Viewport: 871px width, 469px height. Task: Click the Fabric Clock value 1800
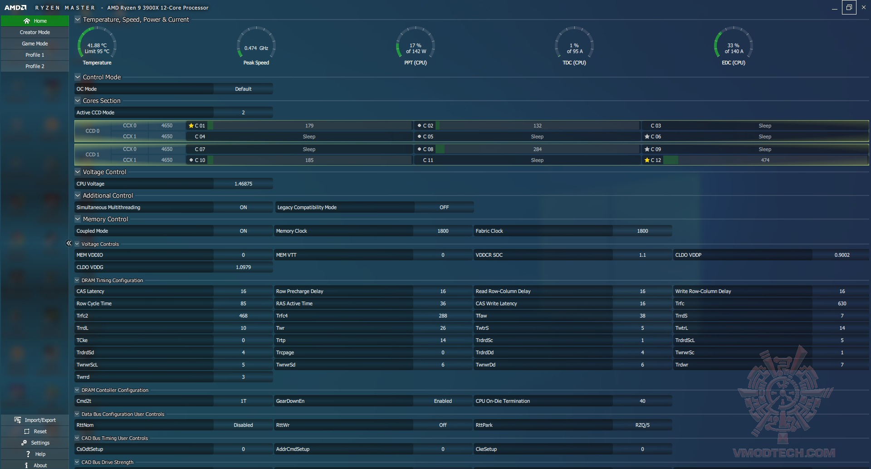click(642, 231)
